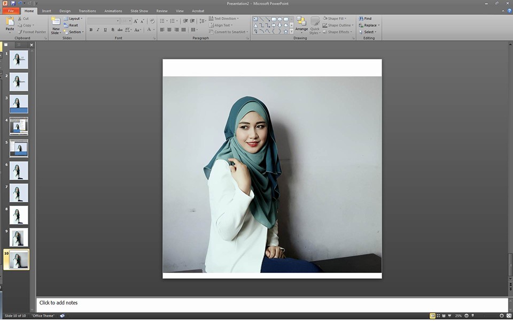513x321 pixels.
Task: Click the Paste clipboard icon
Action: [10, 21]
